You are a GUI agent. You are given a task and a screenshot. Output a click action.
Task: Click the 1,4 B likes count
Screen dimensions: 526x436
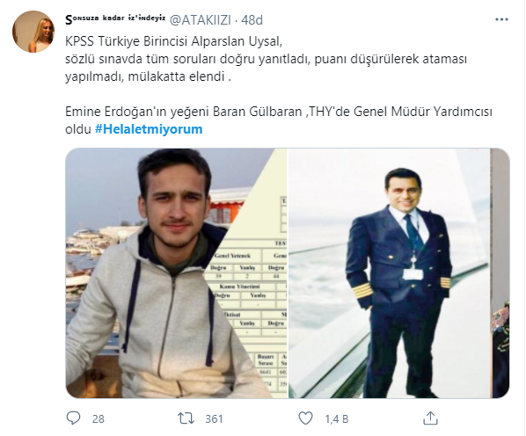(337, 419)
